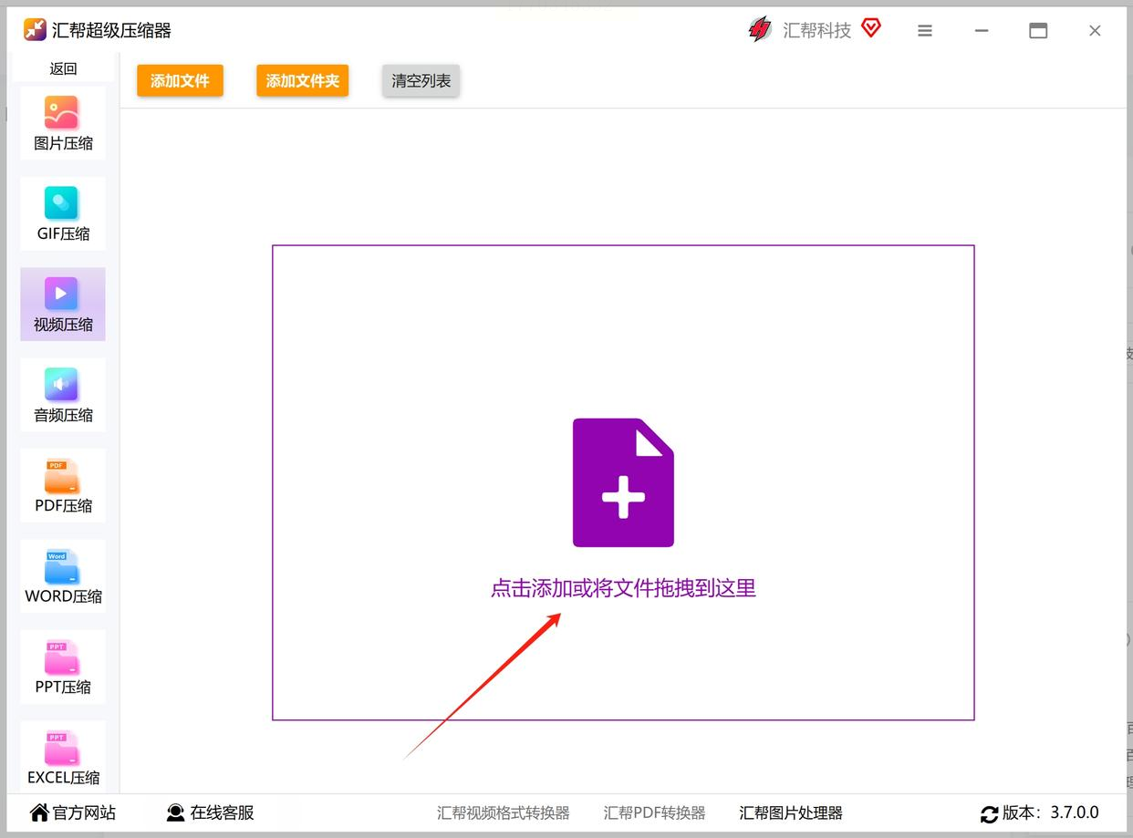Screen dimensions: 1133x838
Task: Click the 汇帮科技 company name text
Action: point(816,30)
